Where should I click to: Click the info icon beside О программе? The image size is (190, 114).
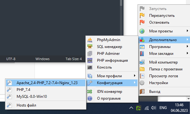coord(90,98)
